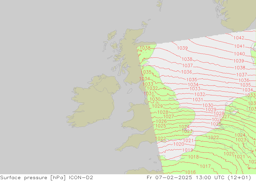Click the 1022 label over northern France
Image resolution: width=256 pixels, height=187 pixels.
point(214,138)
